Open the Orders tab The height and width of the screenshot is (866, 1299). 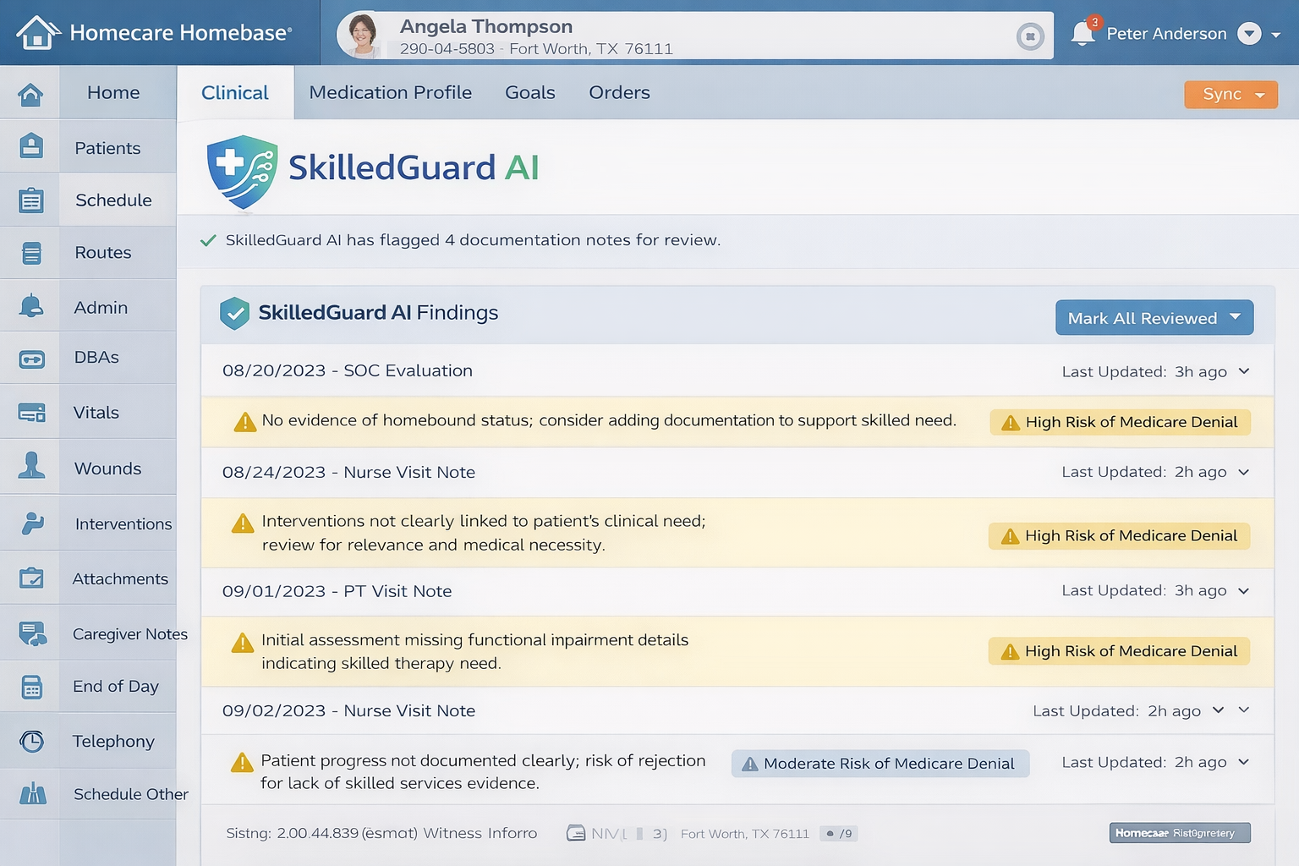pos(619,92)
